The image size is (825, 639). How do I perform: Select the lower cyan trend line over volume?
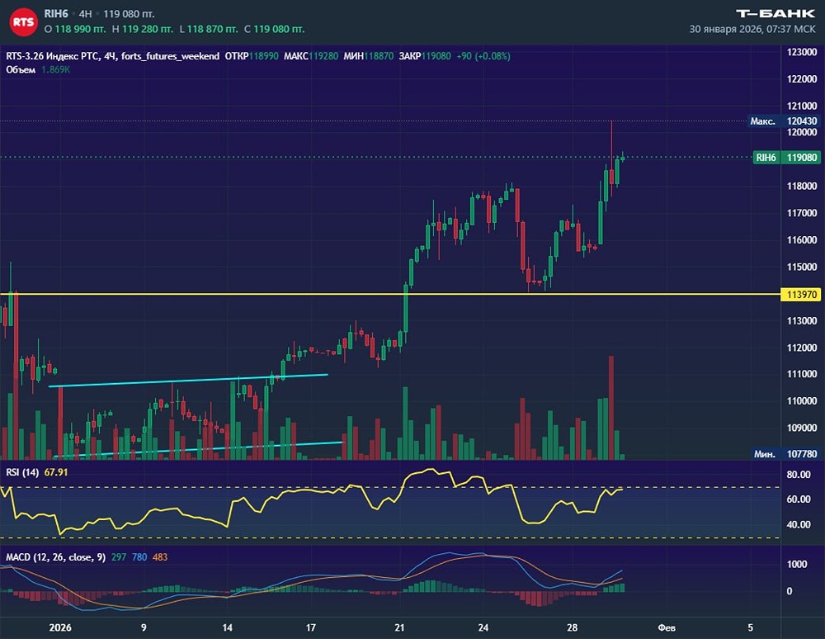(198, 449)
